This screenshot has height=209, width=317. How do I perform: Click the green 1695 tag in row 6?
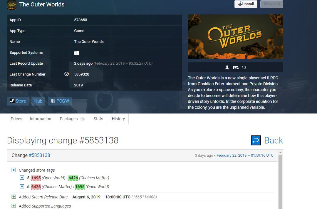[x=80, y=187]
